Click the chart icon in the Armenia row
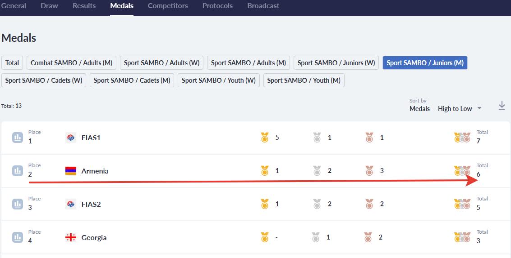 coord(18,171)
